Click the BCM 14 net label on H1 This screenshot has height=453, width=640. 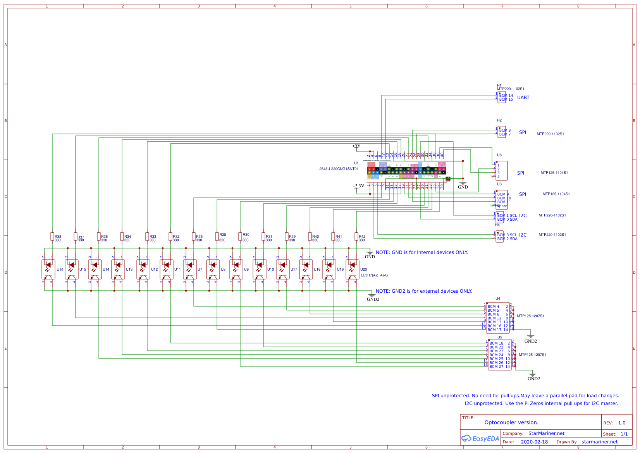click(506, 95)
